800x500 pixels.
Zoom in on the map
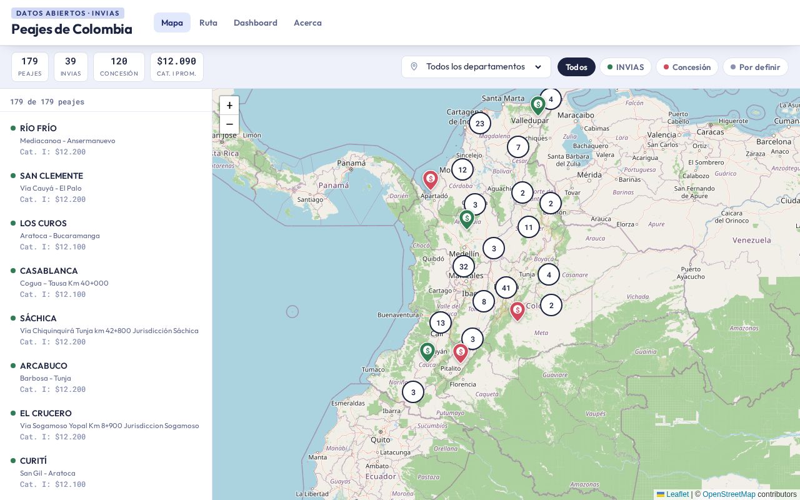(x=229, y=106)
